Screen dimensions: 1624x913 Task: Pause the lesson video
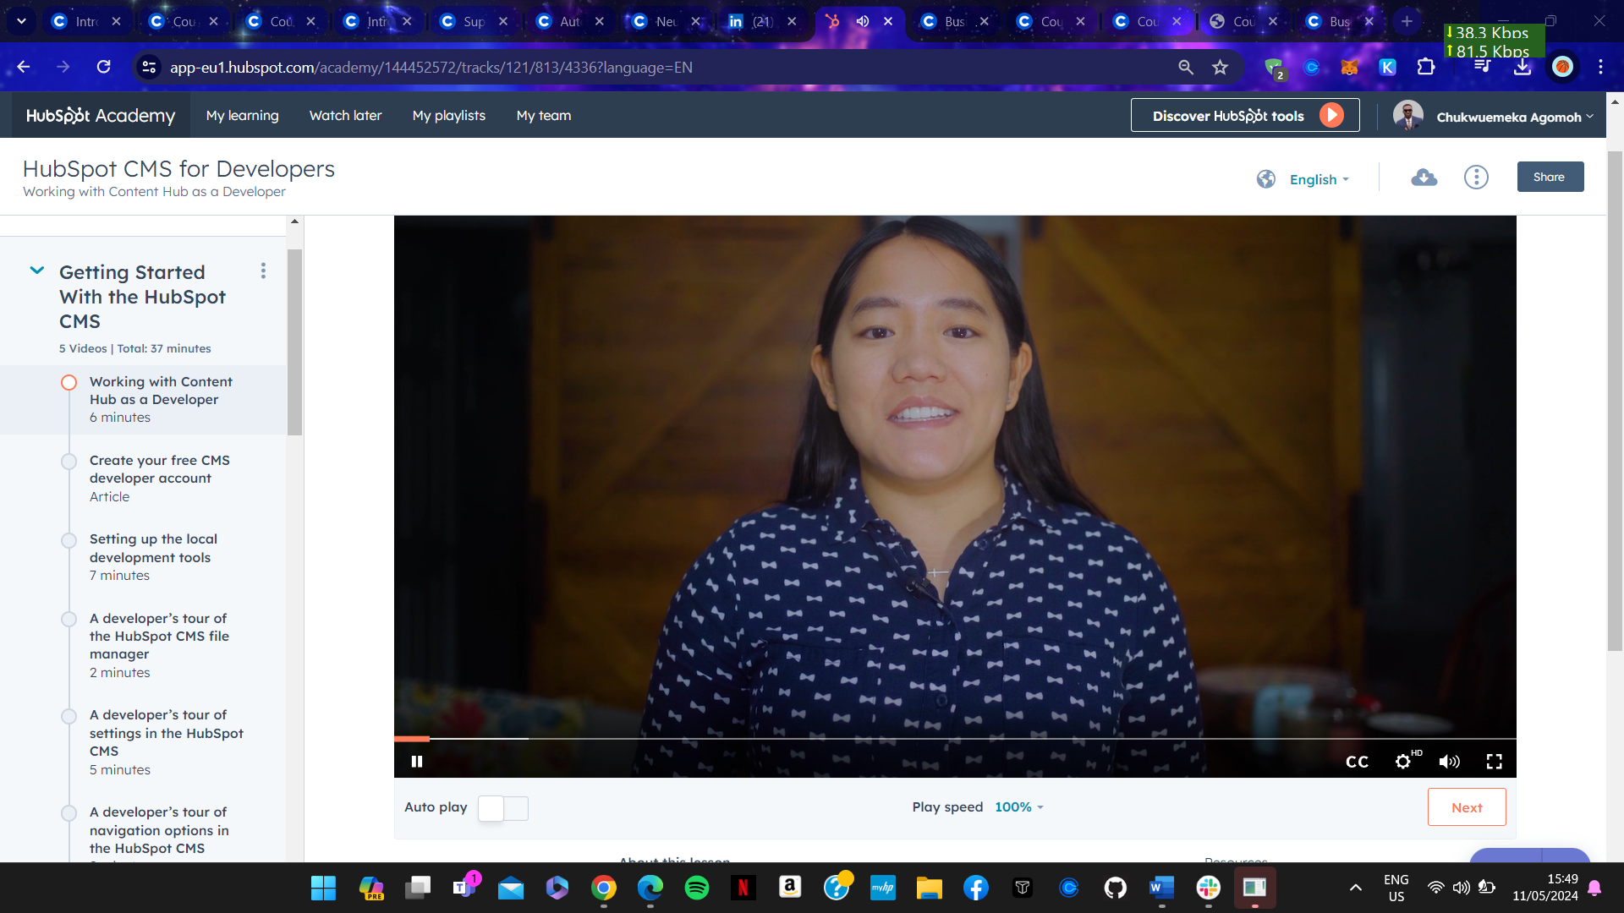coord(417,762)
